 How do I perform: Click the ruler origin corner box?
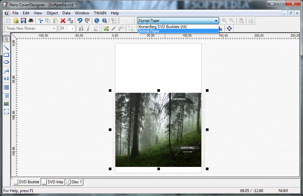14,36
